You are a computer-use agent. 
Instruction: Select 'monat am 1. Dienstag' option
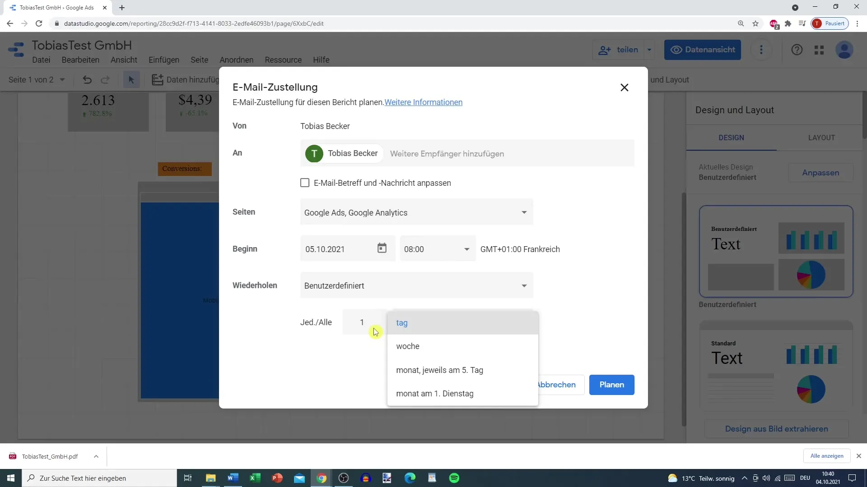pos(434,394)
